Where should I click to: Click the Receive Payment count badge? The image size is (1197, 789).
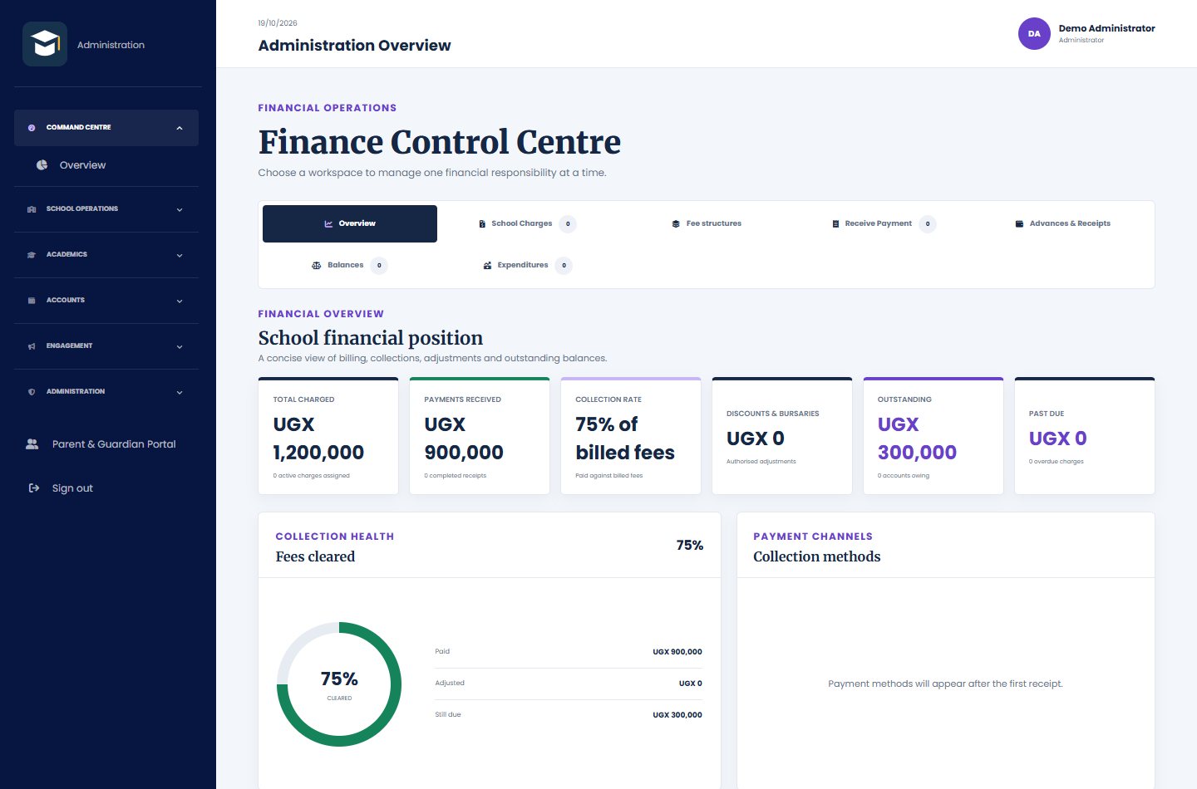point(928,224)
